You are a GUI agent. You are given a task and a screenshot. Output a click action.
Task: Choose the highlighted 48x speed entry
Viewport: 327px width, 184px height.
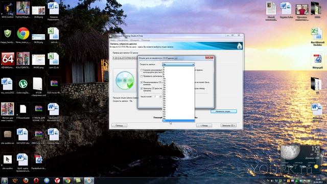(x=178, y=121)
